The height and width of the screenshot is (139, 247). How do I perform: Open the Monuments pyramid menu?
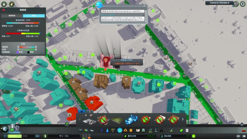(162, 131)
